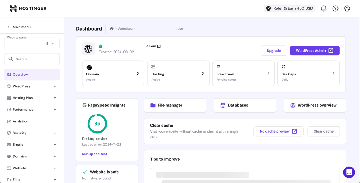This screenshot has width=360, height=183.
Task: Click the Google logo in PageSpeed Insights
Action: coord(84,105)
